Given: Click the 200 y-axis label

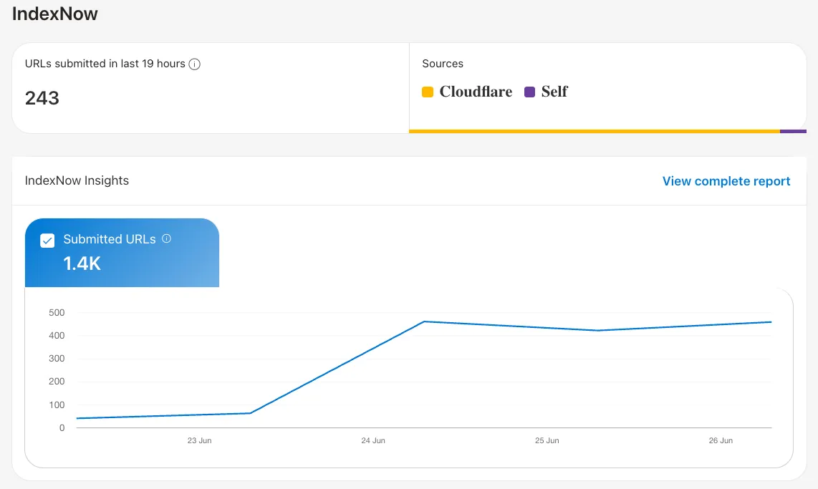Looking at the screenshot, I should click(57, 382).
